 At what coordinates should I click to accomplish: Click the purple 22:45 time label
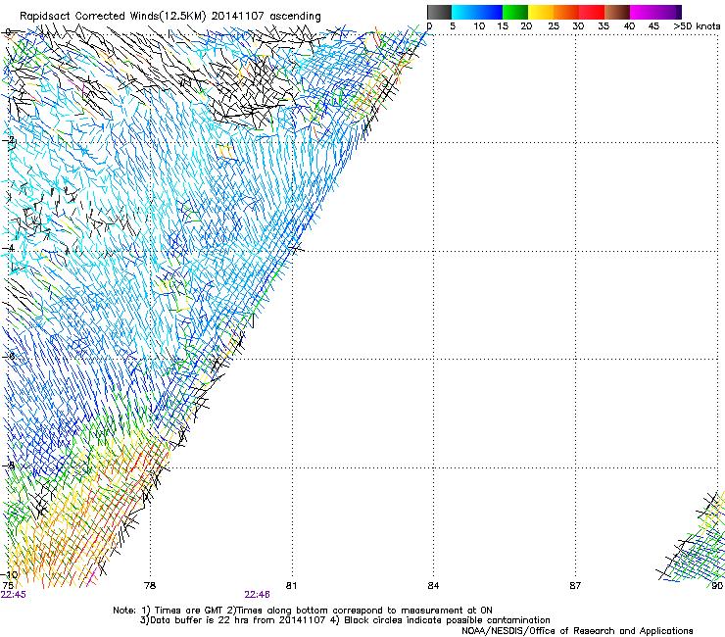[14, 595]
